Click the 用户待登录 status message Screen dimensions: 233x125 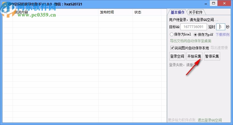click(194, 20)
